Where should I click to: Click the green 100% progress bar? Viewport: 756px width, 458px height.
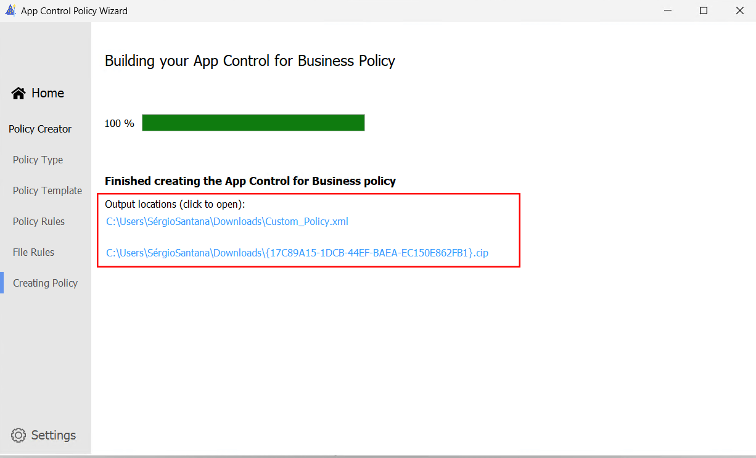pos(253,123)
